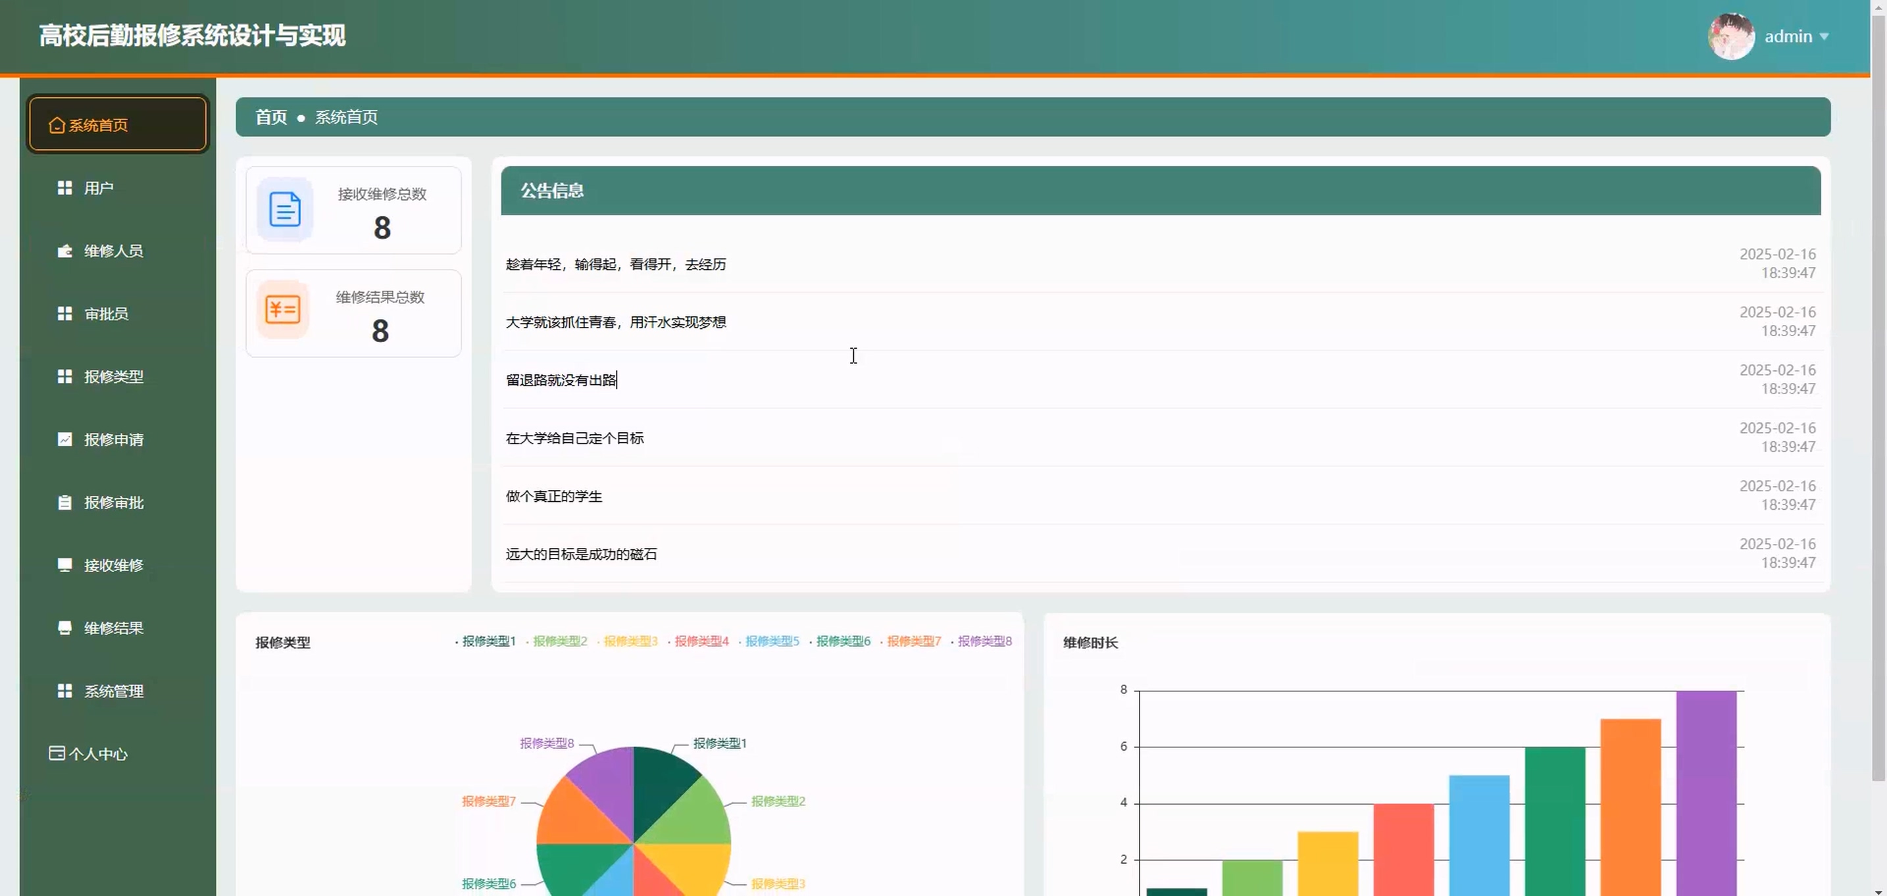Click the clipboard icon beside 报修审批
This screenshot has width=1887, height=896.
(x=64, y=503)
